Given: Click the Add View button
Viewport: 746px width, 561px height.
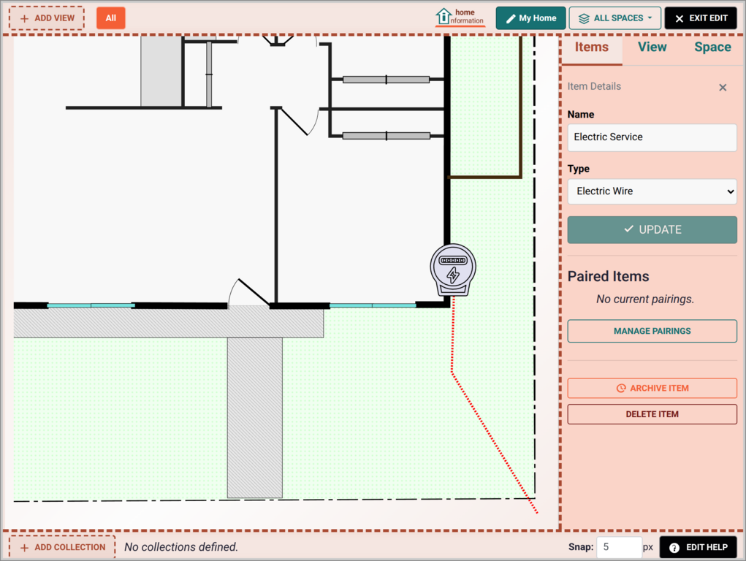Looking at the screenshot, I should [x=47, y=18].
